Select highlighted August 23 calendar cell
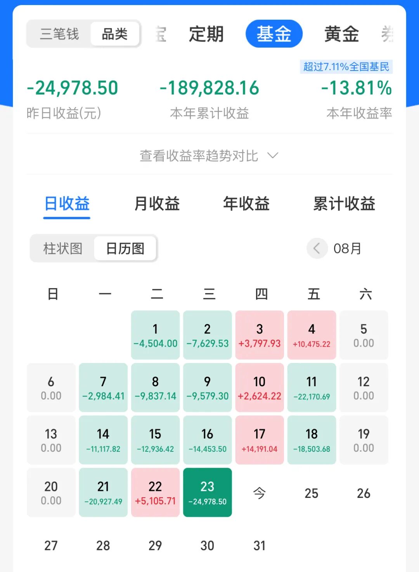Viewport: 419px width, 572px height. [x=208, y=493]
